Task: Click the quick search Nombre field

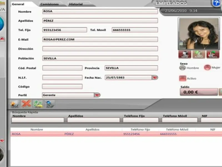Action: pyautogui.click(x=38, y=120)
